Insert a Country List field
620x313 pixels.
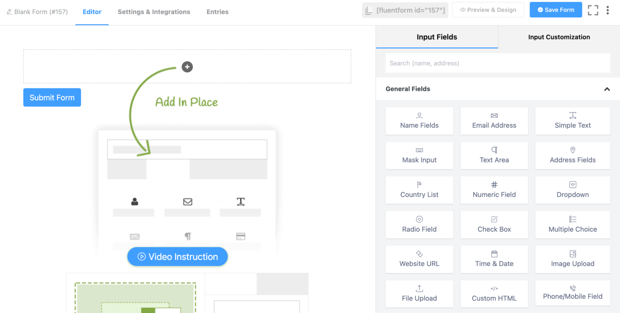pos(419,190)
